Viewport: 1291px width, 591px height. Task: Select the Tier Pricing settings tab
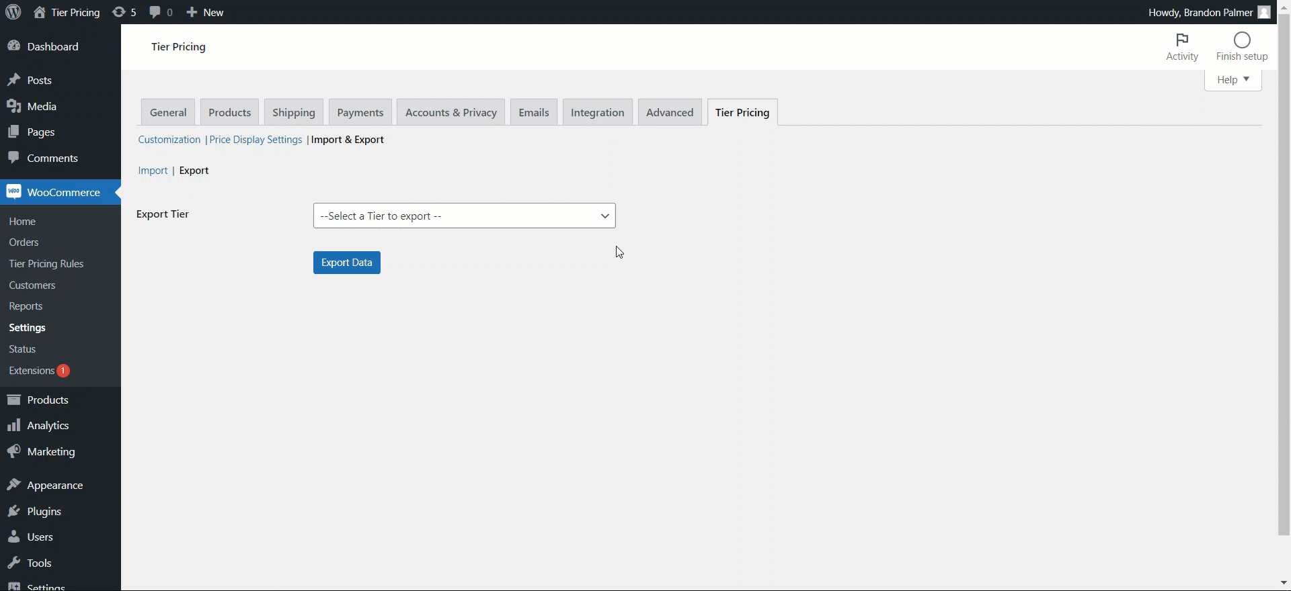(742, 112)
